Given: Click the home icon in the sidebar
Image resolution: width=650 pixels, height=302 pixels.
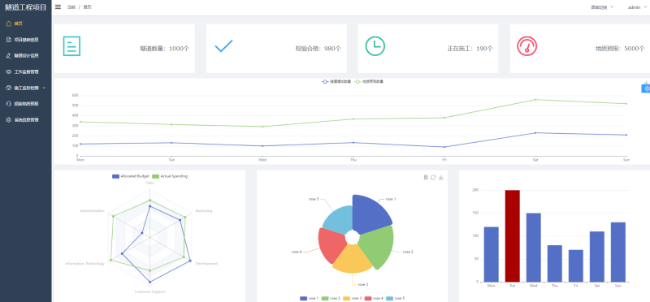Looking at the screenshot, I should (x=9, y=24).
